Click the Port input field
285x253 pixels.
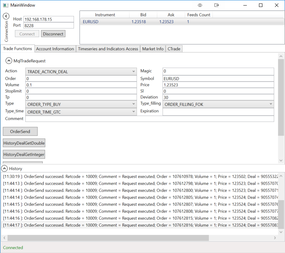(x=49, y=25)
